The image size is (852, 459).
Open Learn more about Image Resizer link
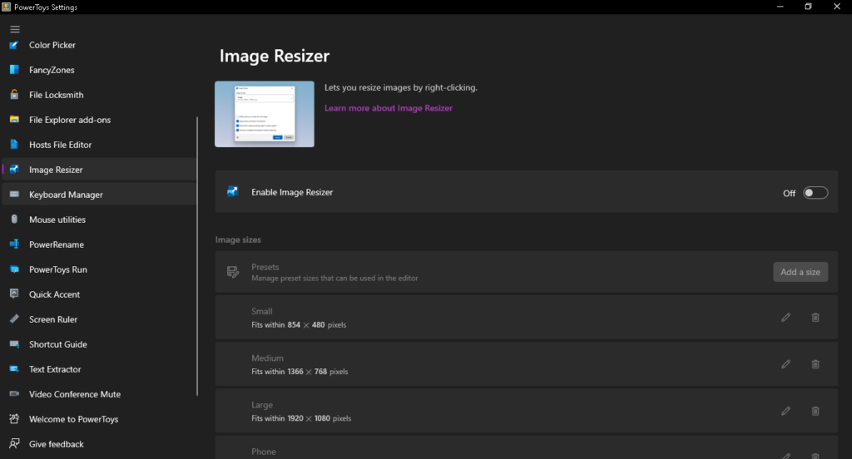(x=388, y=108)
